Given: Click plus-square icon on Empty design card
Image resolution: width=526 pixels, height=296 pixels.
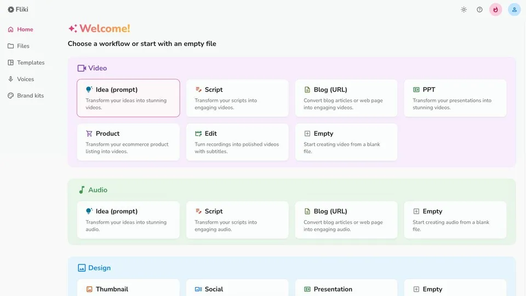Looking at the screenshot, I should click(416, 289).
